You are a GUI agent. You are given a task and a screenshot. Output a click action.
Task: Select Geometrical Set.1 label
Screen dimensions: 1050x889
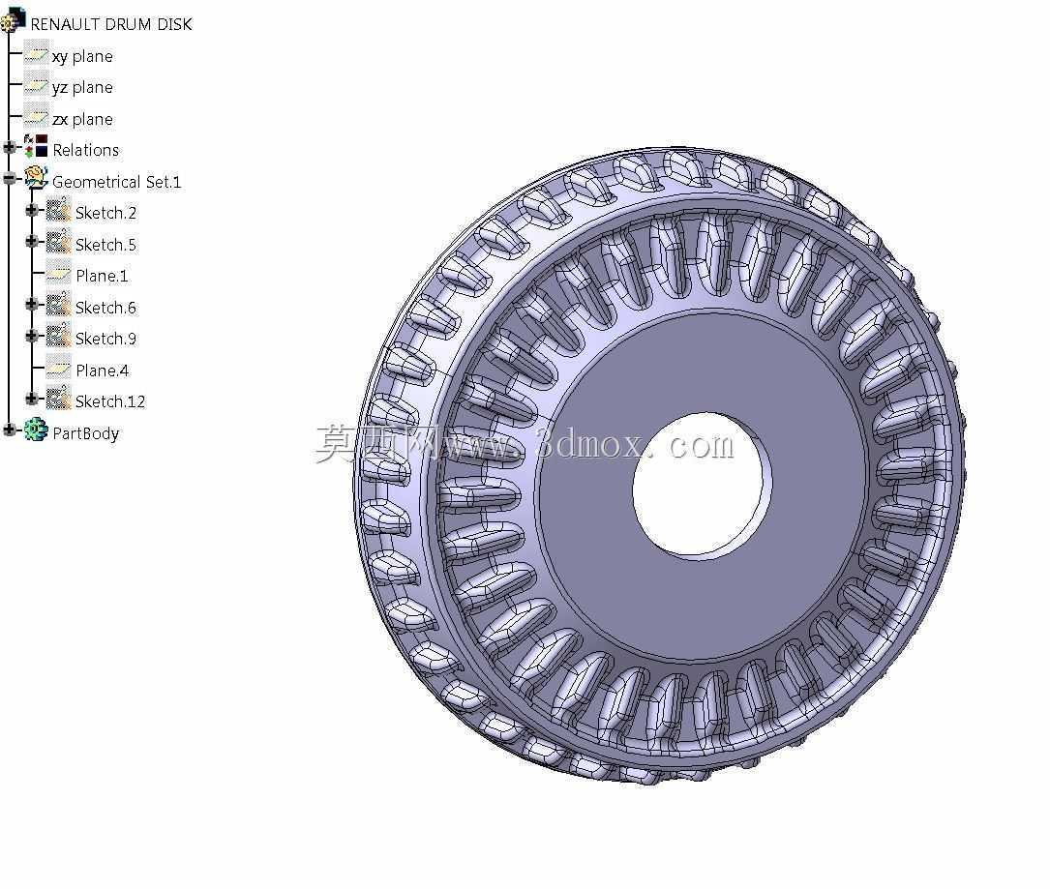116,182
